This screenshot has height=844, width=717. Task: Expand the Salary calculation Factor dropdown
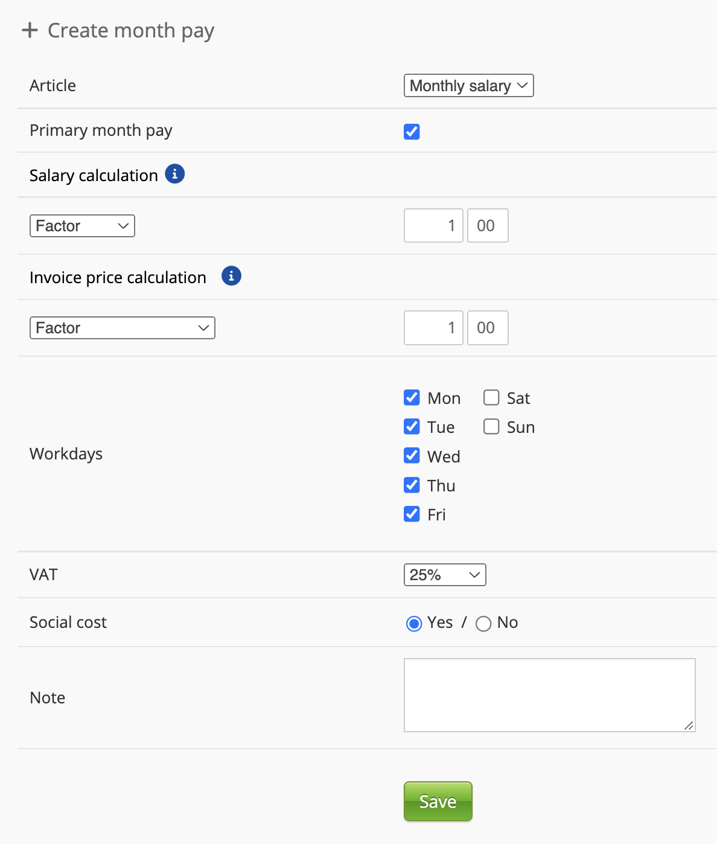(x=82, y=226)
